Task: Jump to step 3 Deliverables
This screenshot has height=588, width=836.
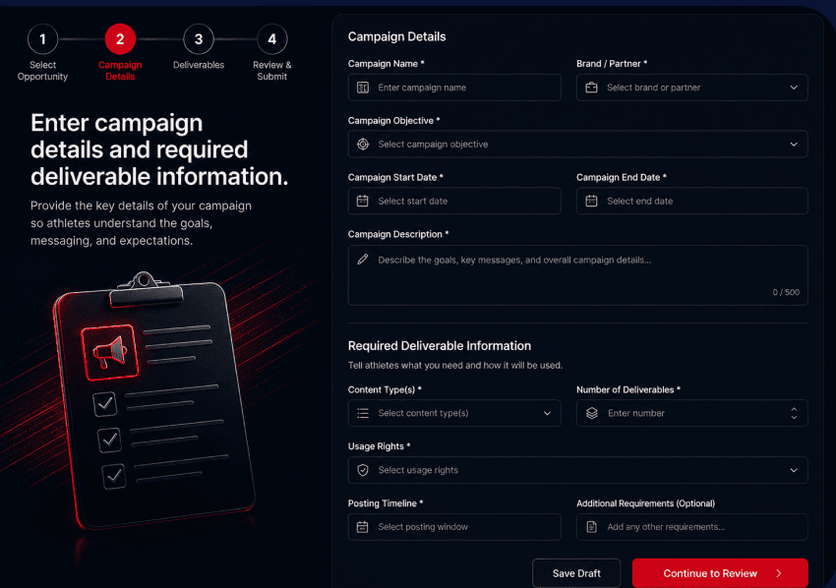Action: pos(199,39)
